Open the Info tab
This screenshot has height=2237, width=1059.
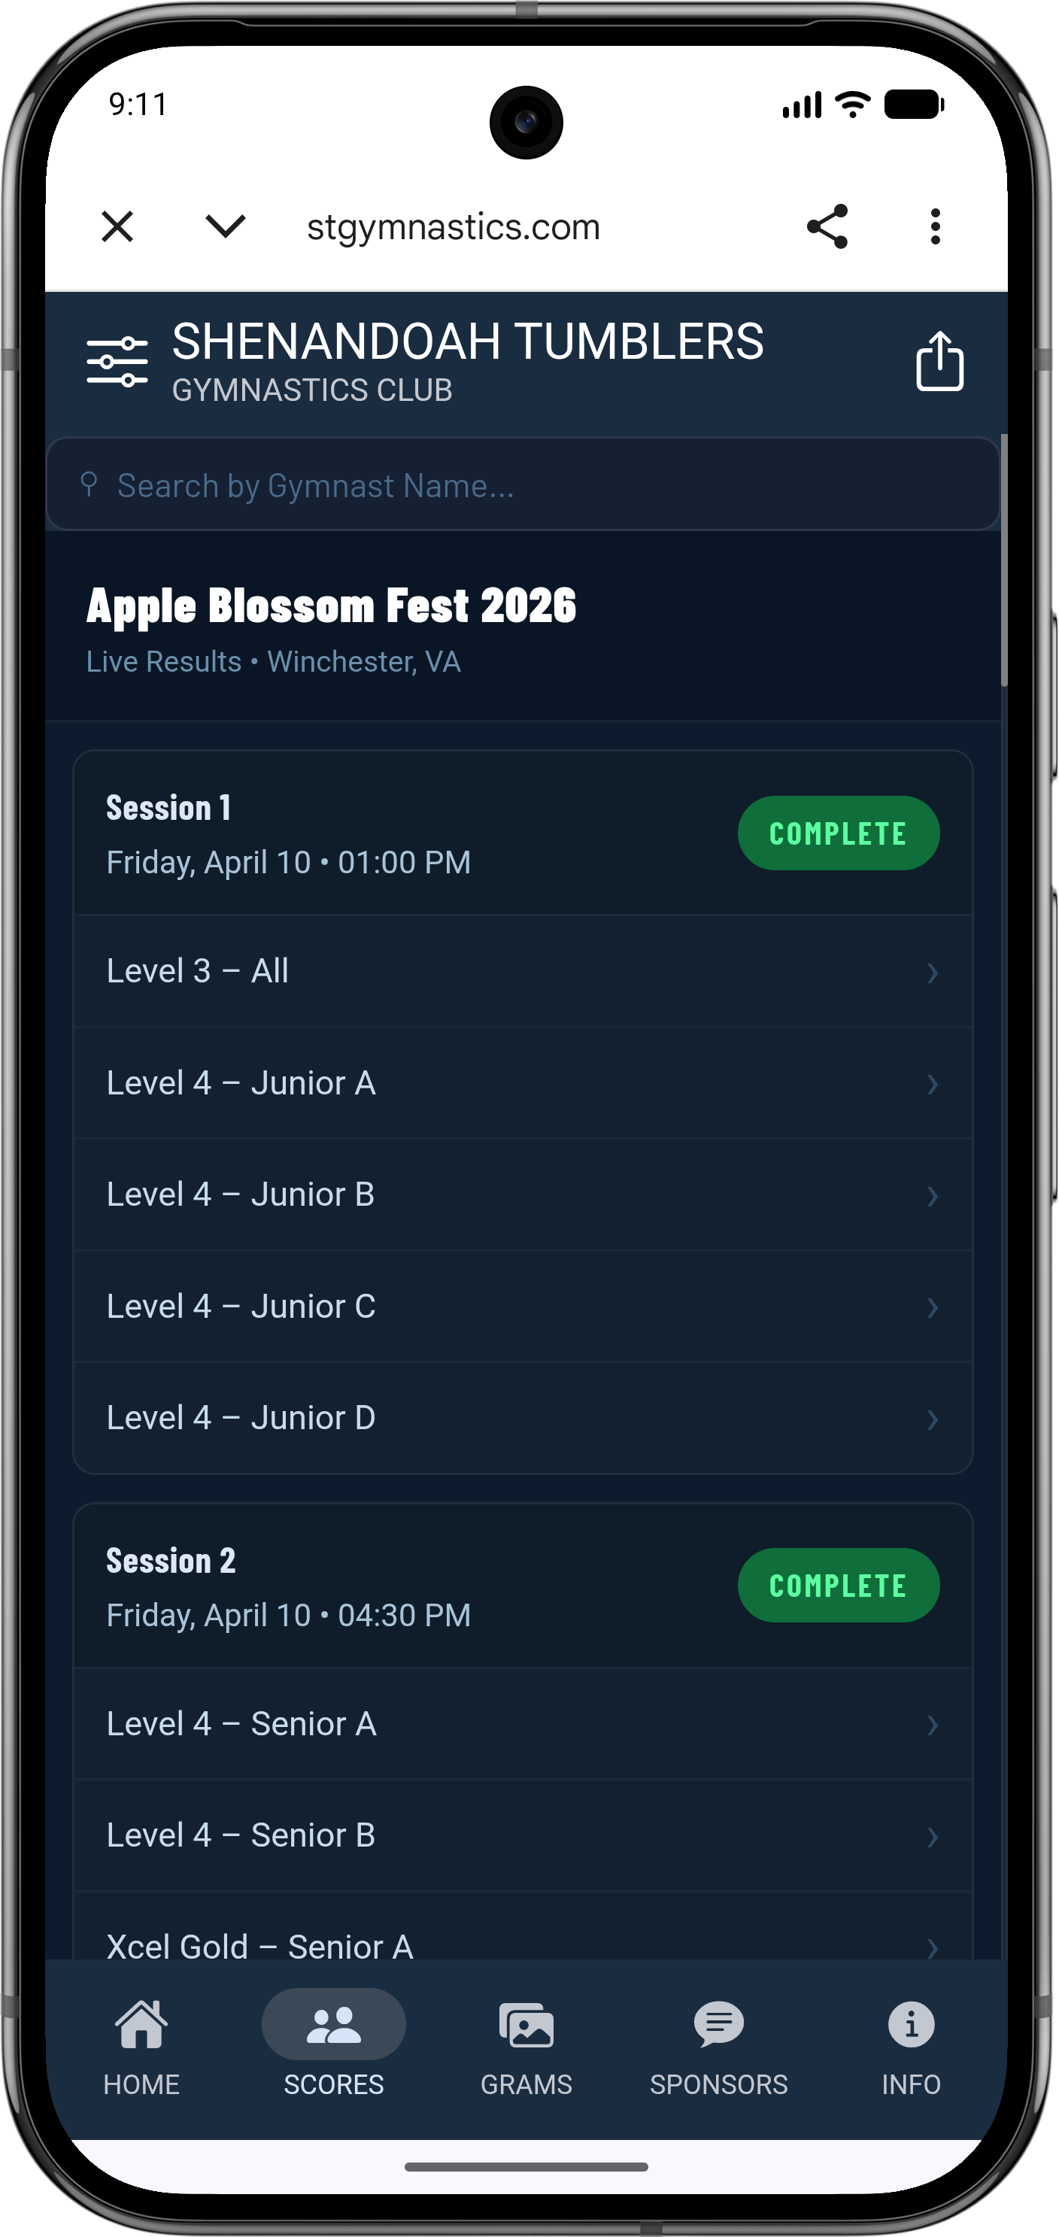(911, 2047)
